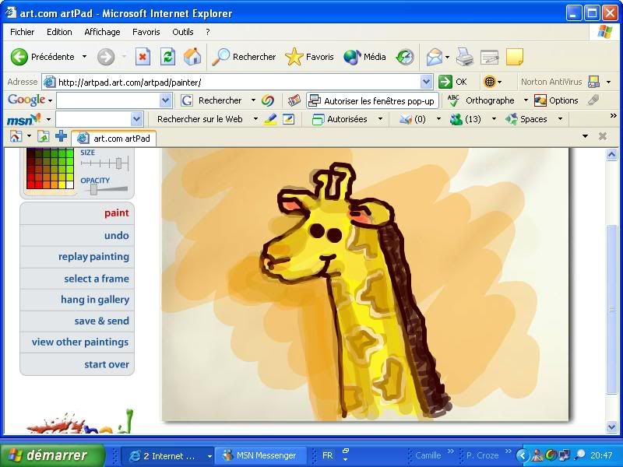Open the Google search box dropdown
This screenshot has height=467, width=623.
(165, 100)
